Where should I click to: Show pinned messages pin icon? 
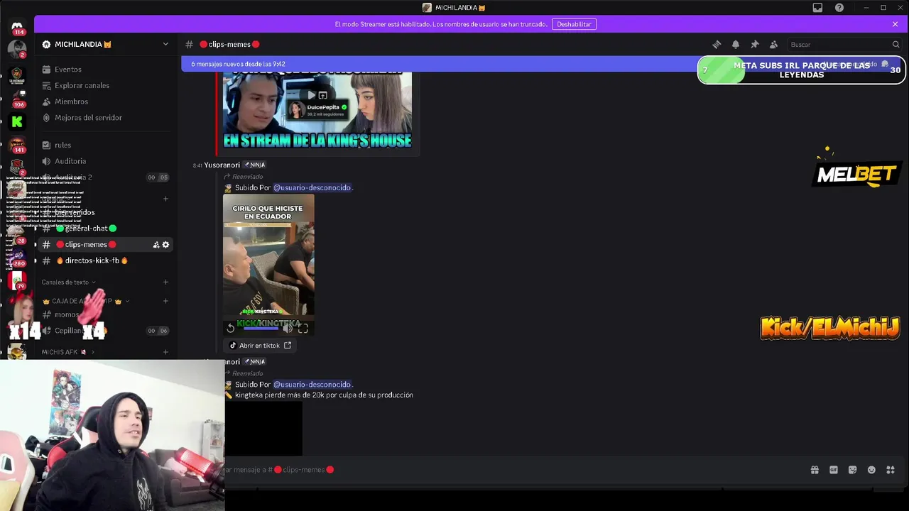(755, 44)
